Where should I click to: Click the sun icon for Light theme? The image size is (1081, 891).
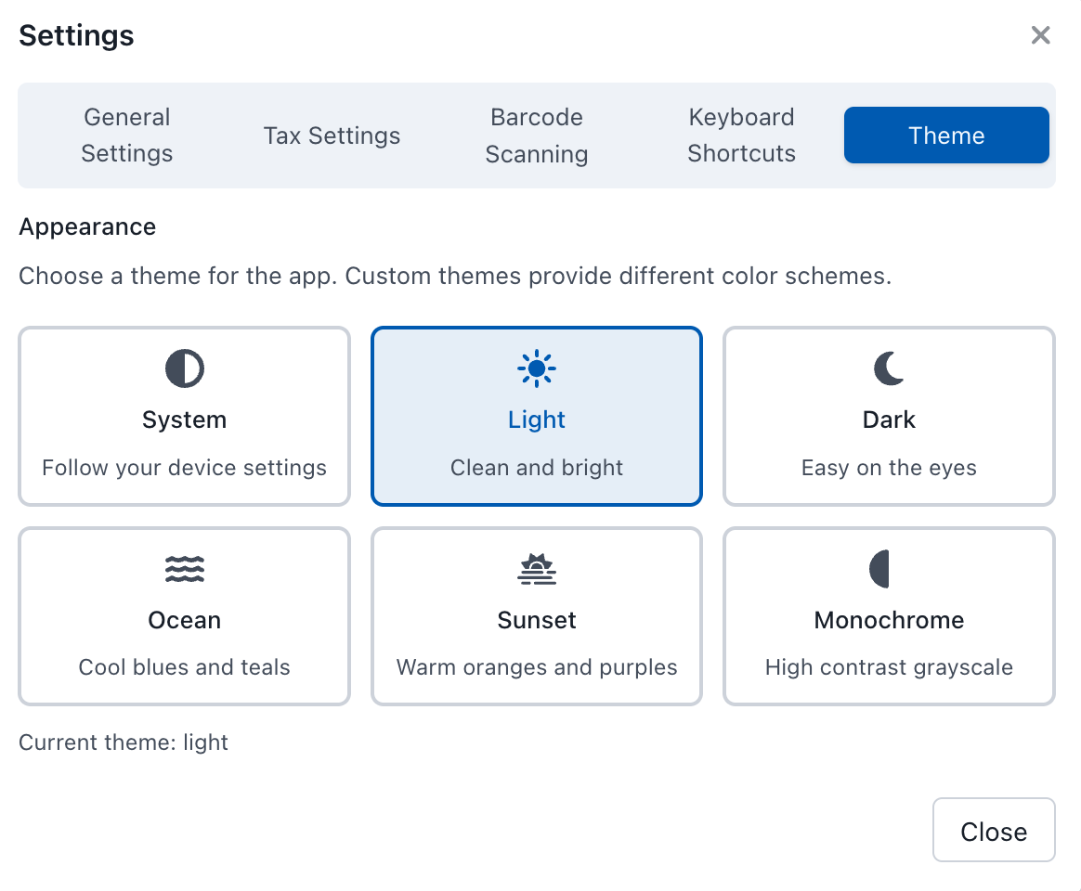[537, 369]
